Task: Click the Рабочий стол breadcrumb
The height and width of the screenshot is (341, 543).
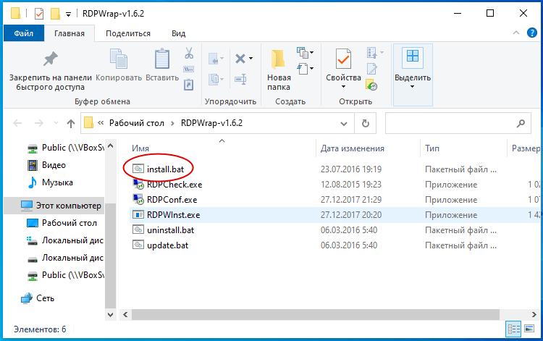Action: click(137, 123)
